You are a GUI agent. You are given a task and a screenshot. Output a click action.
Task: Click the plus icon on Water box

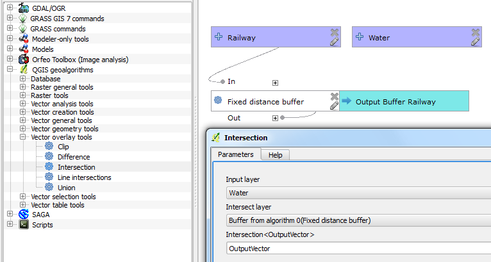(360, 37)
